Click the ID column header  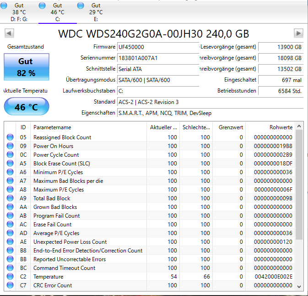[23, 127]
